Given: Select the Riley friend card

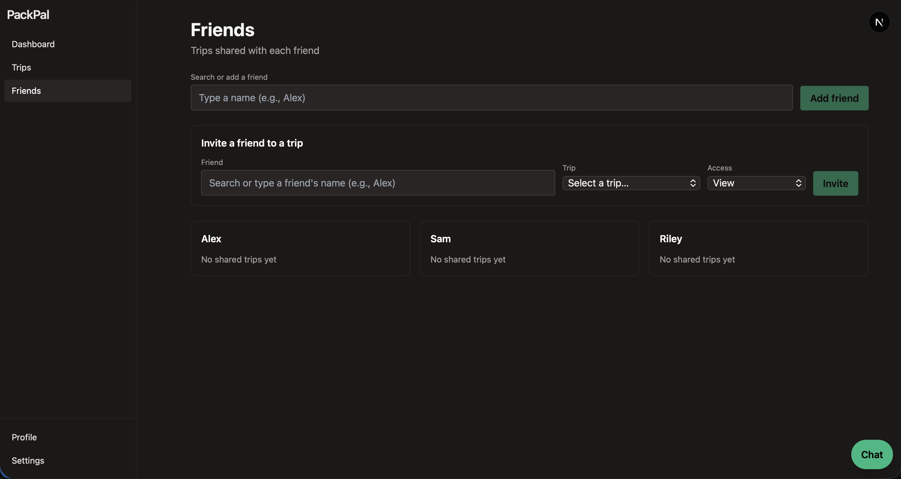Looking at the screenshot, I should 758,248.
